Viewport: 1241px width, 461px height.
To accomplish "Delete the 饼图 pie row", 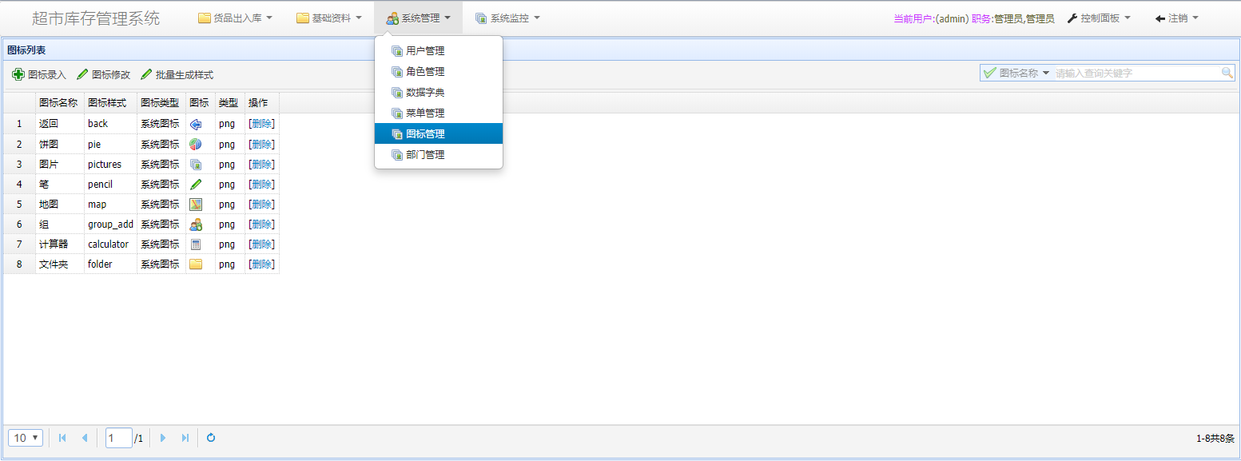I will coord(261,145).
